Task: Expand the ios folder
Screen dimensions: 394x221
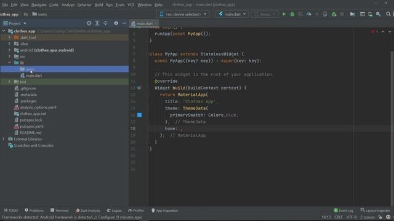Action: 10,56
